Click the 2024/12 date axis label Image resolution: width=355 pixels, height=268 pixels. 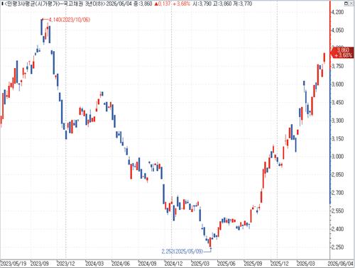point(173,263)
